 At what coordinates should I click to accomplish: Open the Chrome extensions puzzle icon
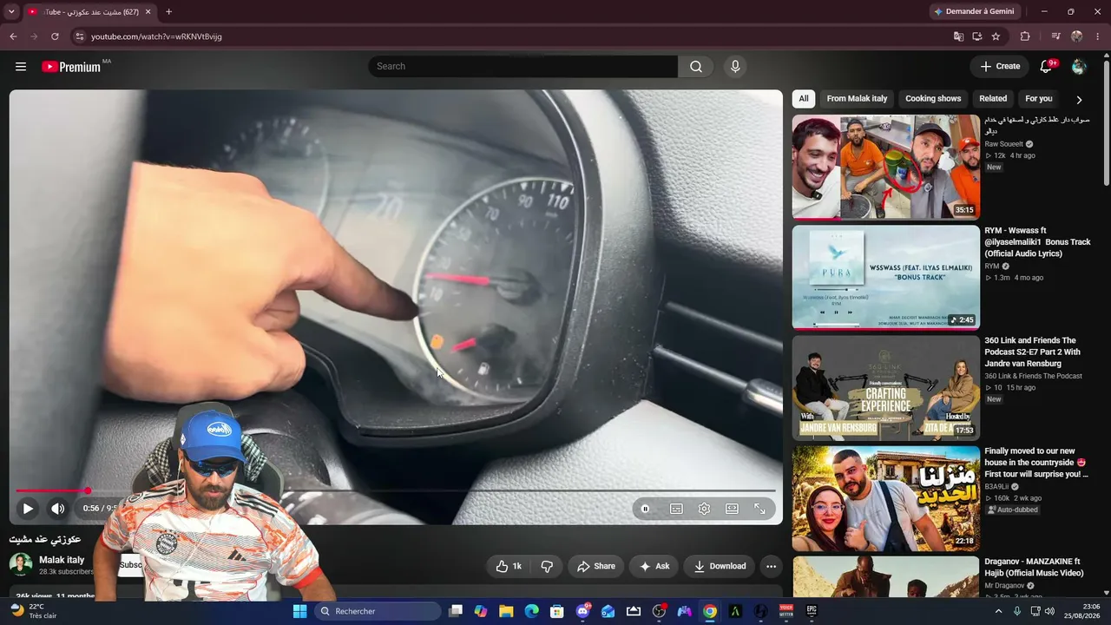tap(1025, 36)
